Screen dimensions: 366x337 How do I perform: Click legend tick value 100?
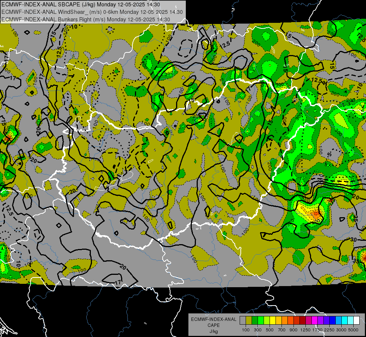pyautogui.click(x=246, y=330)
